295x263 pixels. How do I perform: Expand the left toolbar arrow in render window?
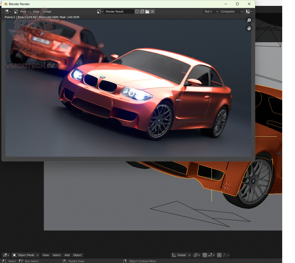click(3, 20)
